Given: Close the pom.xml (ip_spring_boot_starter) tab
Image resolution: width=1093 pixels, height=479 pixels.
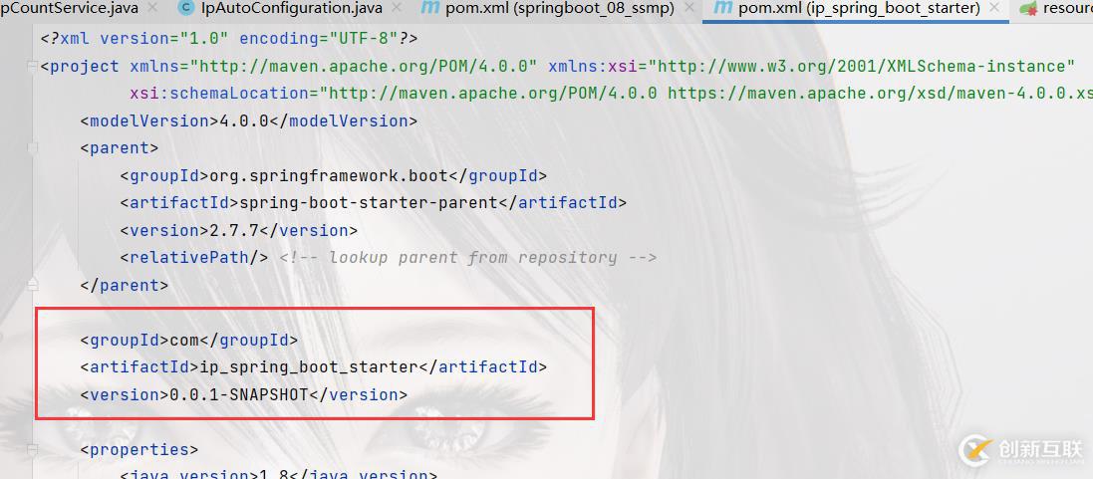Looking at the screenshot, I should [x=994, y=8].
